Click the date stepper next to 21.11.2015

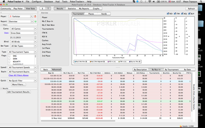click(x=35, y=37)
